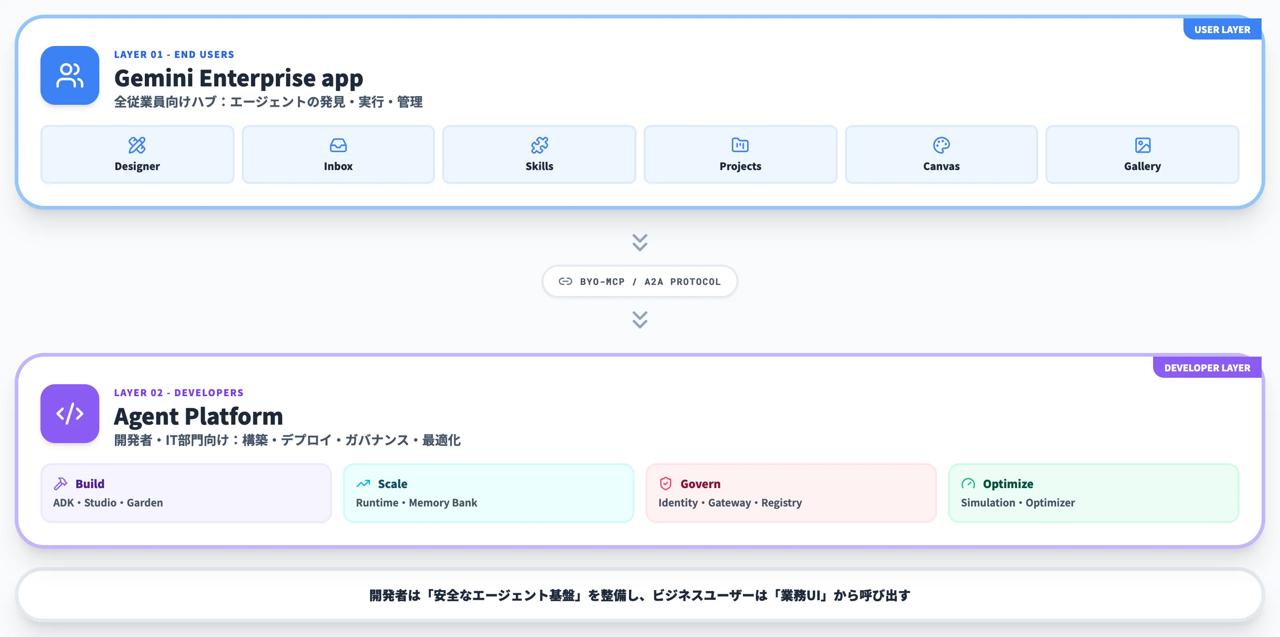Switch to the USER LAYER badge
This screenshot has width=1280, height=637.
(1223, 29)
